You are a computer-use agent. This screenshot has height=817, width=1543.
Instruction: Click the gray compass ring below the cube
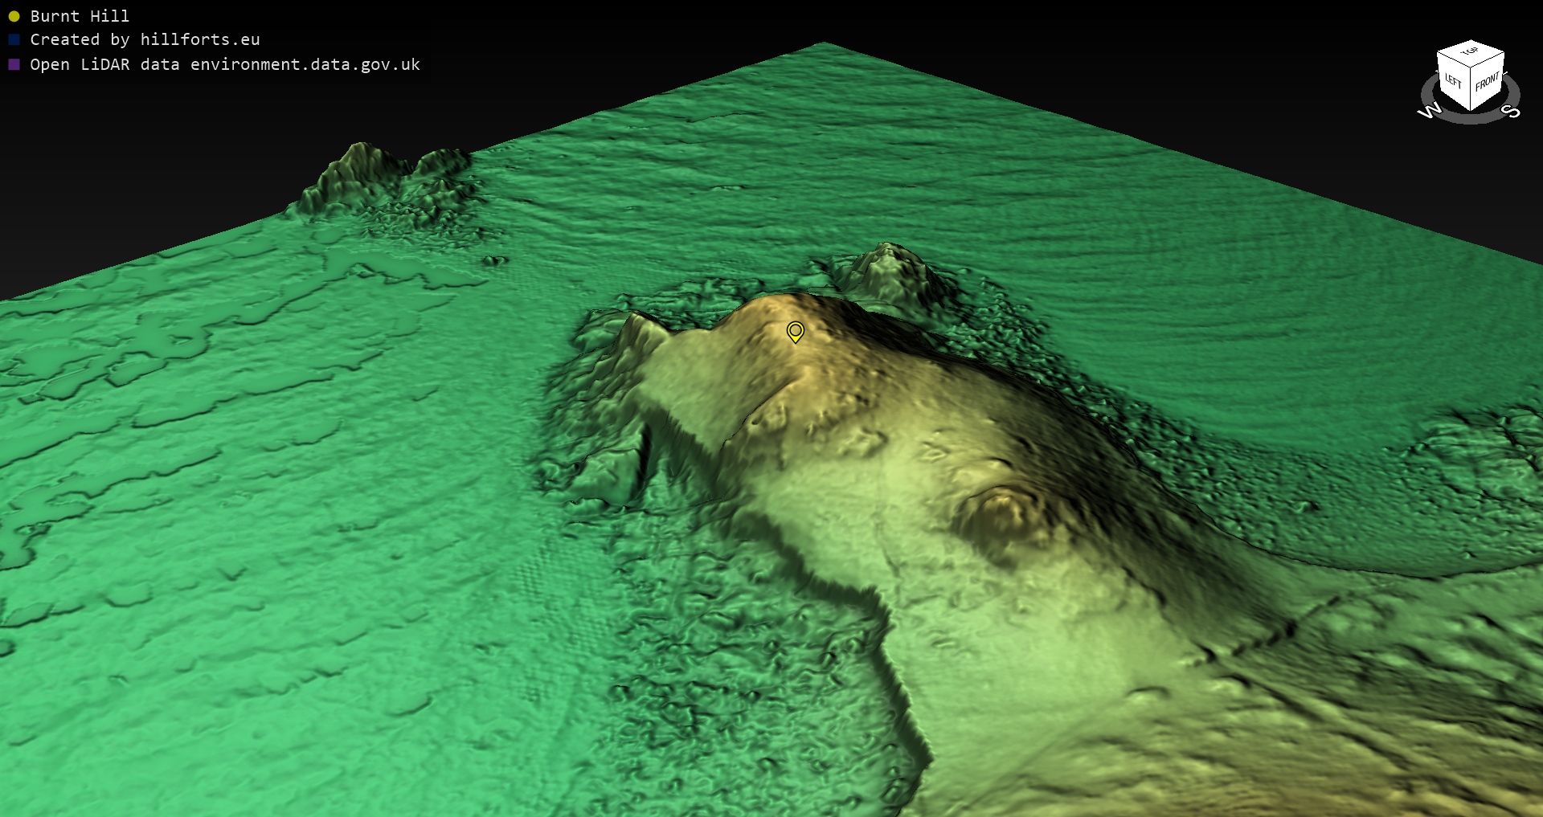pos(1471,118)
